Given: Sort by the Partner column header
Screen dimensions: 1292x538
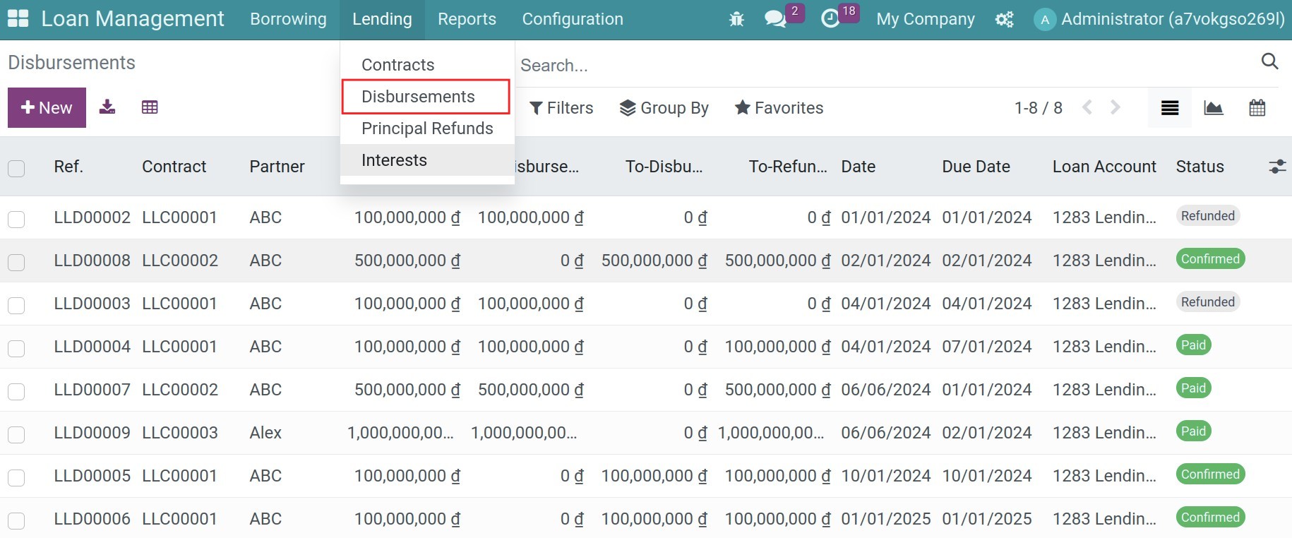Looking at the screenshot, I should click(277, 167).
